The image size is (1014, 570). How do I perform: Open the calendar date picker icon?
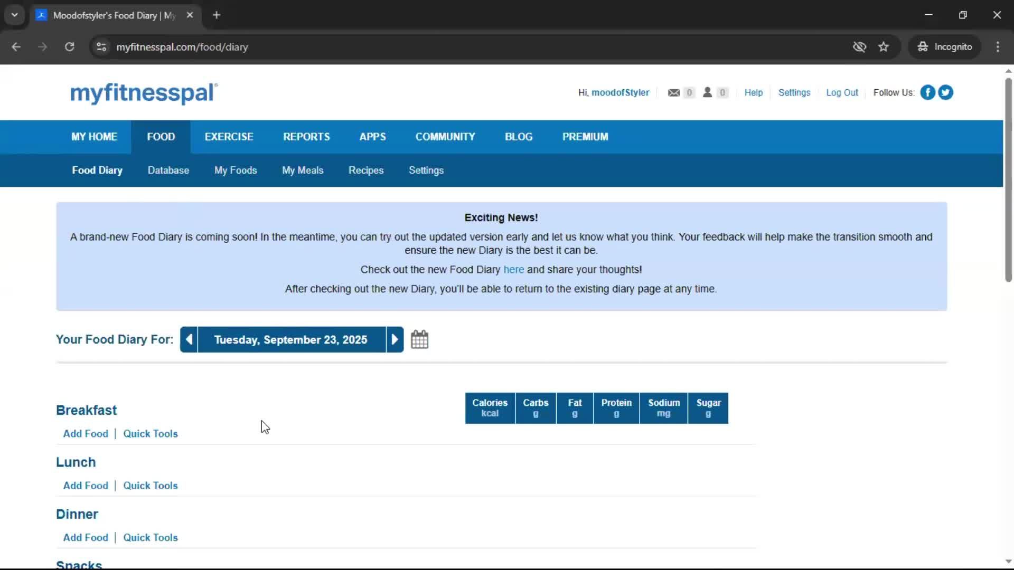(420, 339)
